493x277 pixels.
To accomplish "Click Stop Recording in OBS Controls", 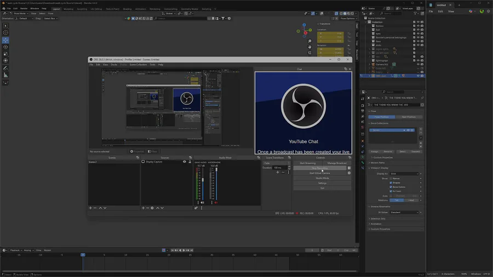I will tap(320, 168).
